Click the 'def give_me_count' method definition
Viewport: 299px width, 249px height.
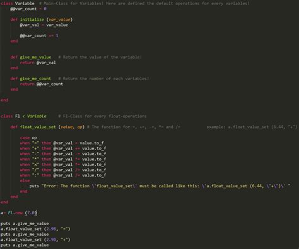pyautogui.click(x=31, y=79)
